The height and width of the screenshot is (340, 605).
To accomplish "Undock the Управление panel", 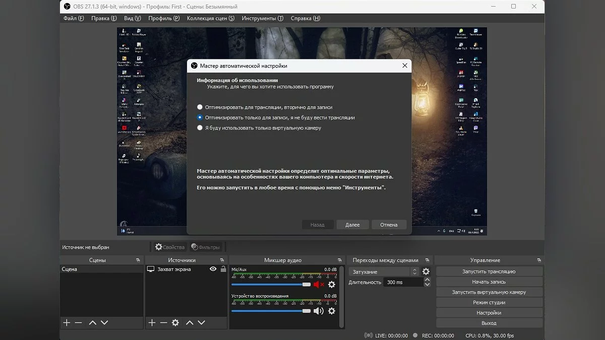I will [x=539, y=260].
